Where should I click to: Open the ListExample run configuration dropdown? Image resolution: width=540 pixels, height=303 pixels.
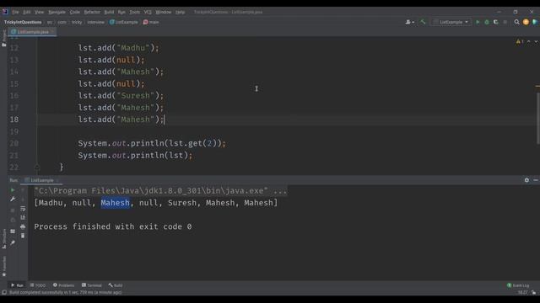[451, 22]
